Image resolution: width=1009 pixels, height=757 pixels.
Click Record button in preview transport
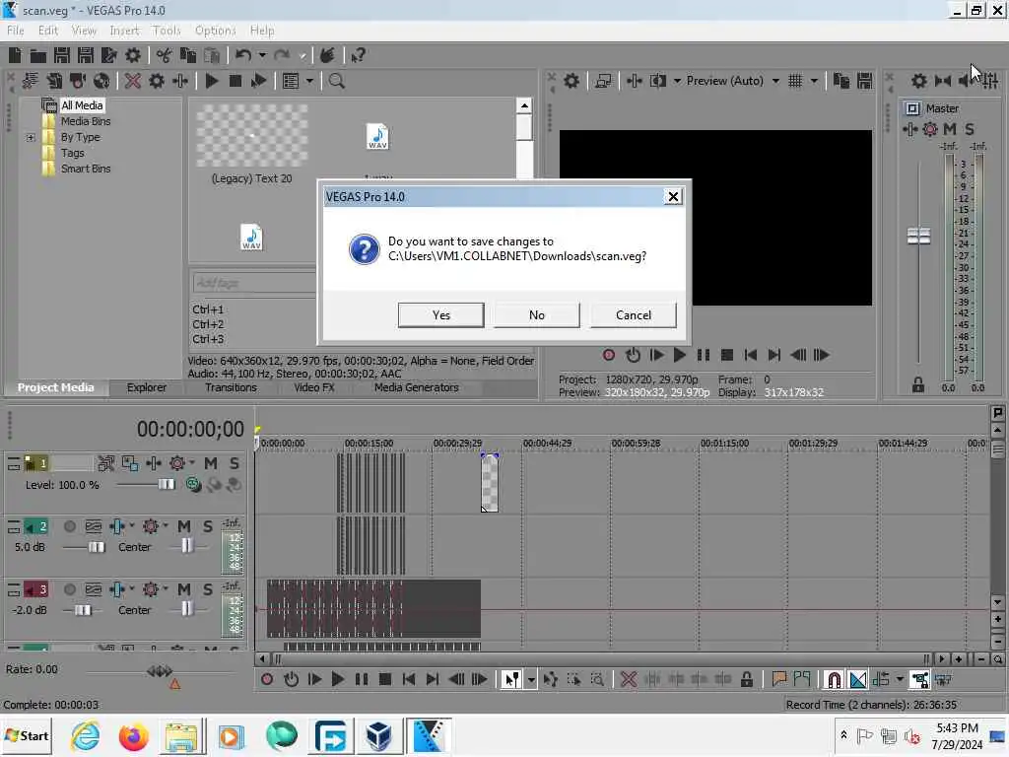(609, 355)
